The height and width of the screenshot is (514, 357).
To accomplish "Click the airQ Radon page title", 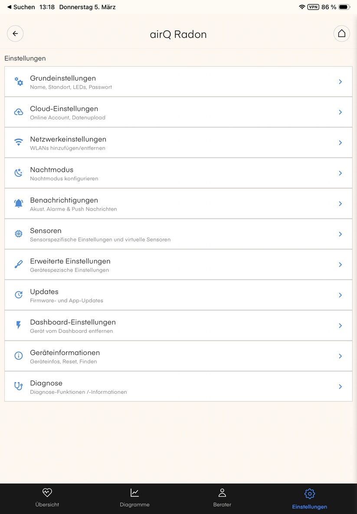I will [178, 34].
